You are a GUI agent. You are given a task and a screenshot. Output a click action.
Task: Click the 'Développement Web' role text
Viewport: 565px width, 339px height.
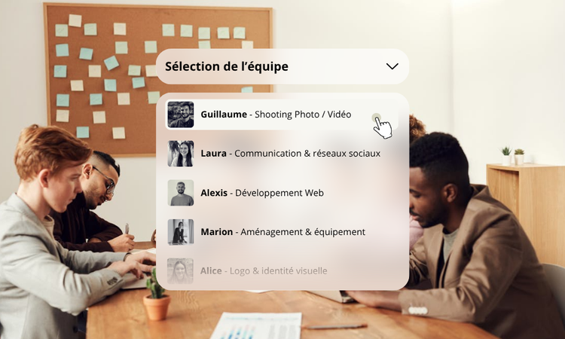click(x=279, y=193)
